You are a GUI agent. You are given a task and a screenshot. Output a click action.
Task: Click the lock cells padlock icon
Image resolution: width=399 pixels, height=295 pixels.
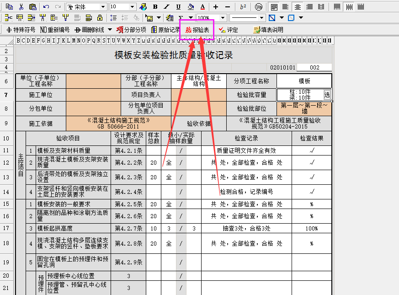(x=100, y=18)
